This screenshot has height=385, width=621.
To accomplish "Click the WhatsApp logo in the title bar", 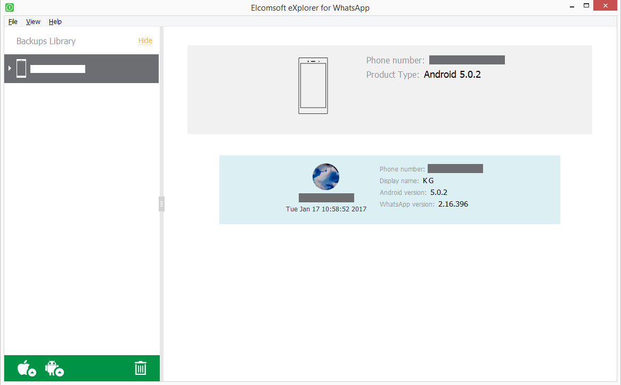I will (9, 7).
